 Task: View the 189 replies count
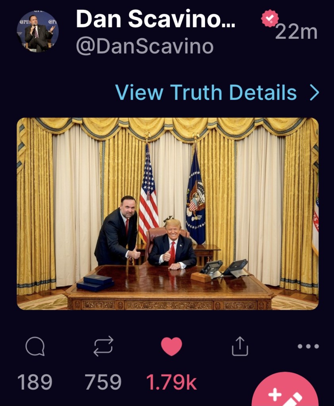35,382
